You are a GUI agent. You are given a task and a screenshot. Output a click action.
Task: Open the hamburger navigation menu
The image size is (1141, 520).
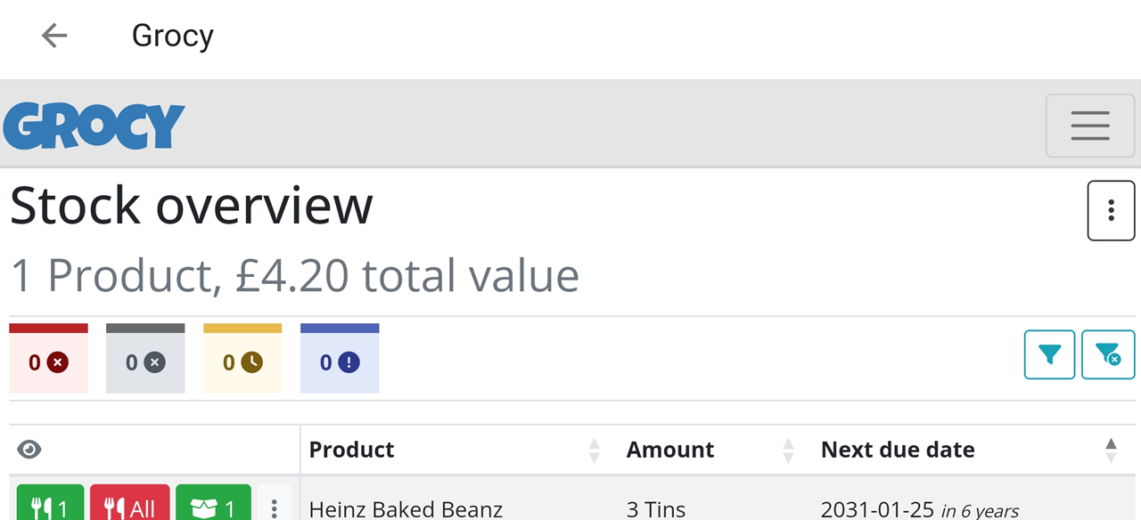point(1090,126)
